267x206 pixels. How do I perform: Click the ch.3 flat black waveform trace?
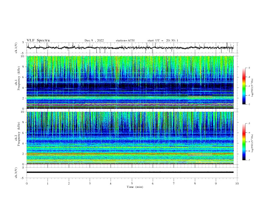(x=130, y=172)
